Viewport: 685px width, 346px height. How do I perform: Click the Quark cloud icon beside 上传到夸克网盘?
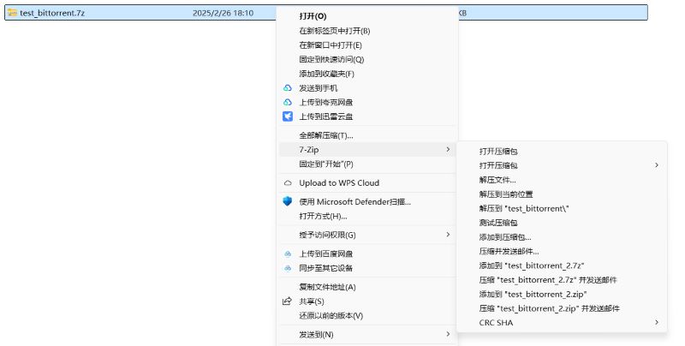tap(288, 102)
